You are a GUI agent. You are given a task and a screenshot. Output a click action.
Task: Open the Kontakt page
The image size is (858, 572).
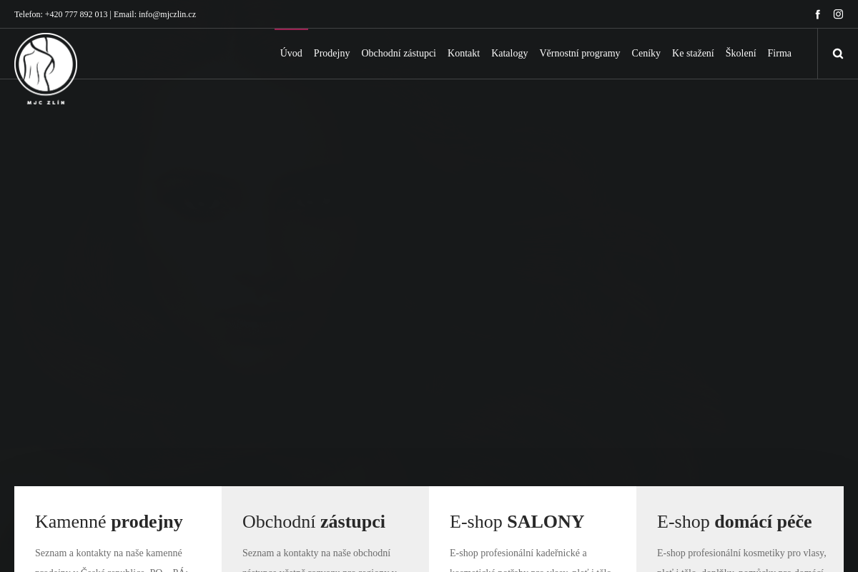[463, 53]
